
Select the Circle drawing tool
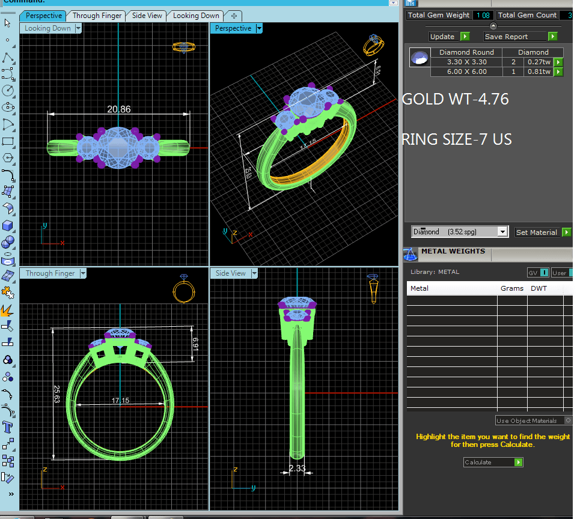pyautogui.click(x=8, y=90)
